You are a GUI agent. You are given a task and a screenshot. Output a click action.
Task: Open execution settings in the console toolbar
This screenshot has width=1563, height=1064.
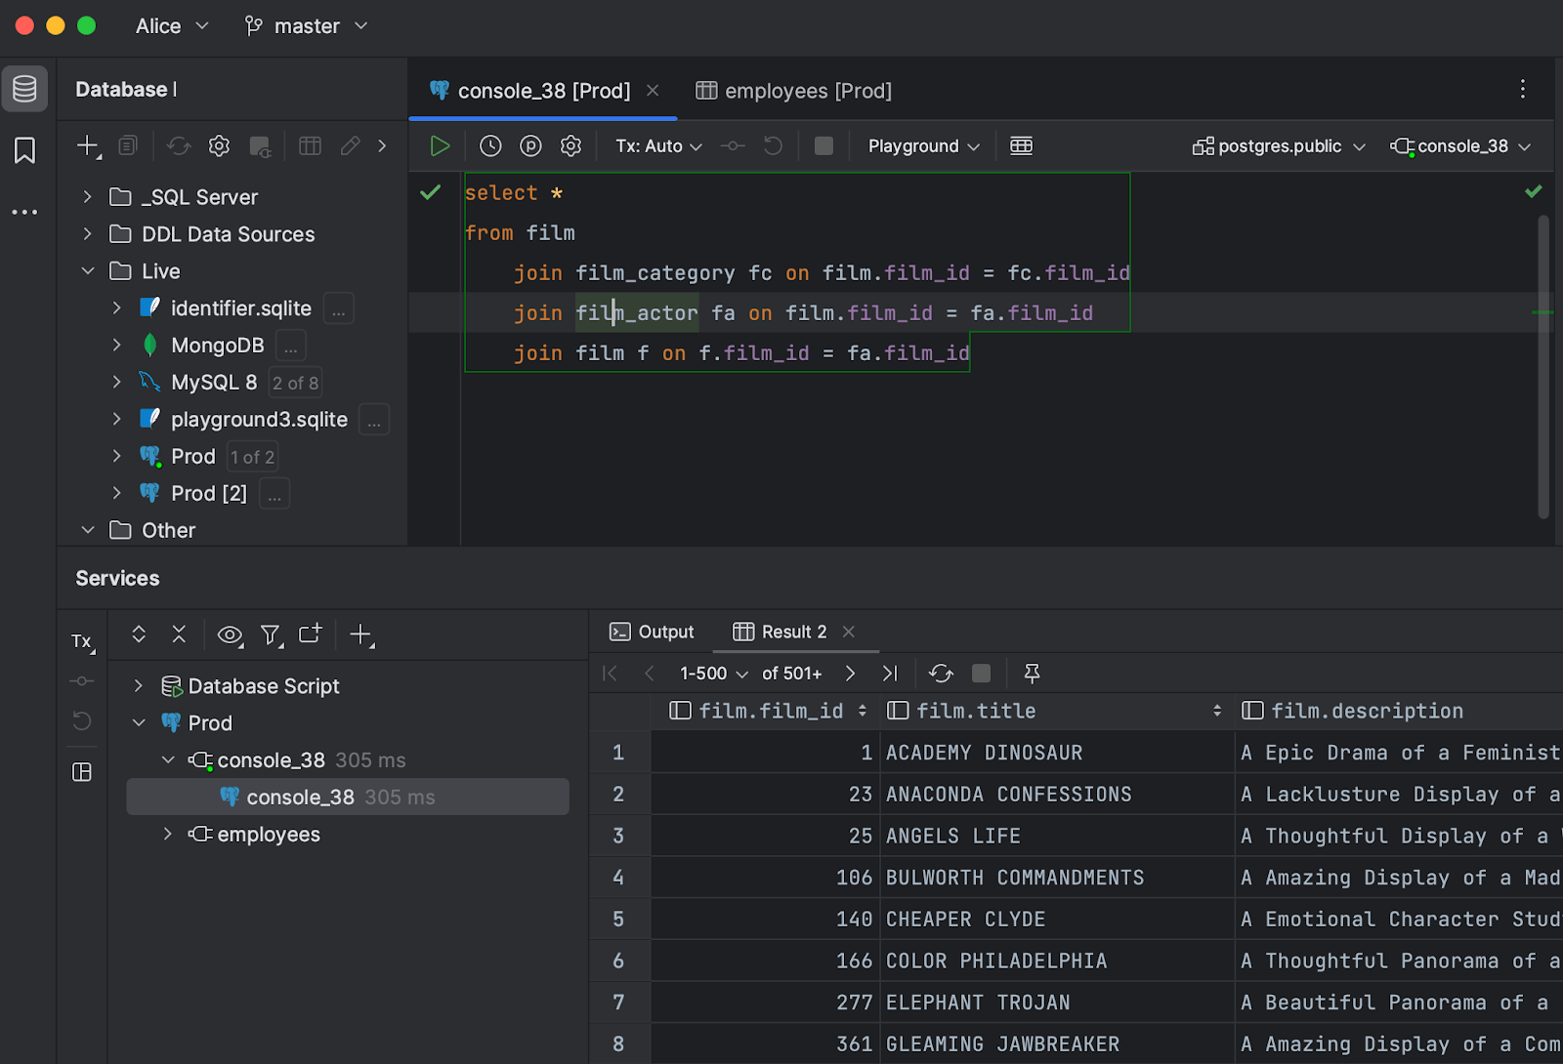click(570, 144)
